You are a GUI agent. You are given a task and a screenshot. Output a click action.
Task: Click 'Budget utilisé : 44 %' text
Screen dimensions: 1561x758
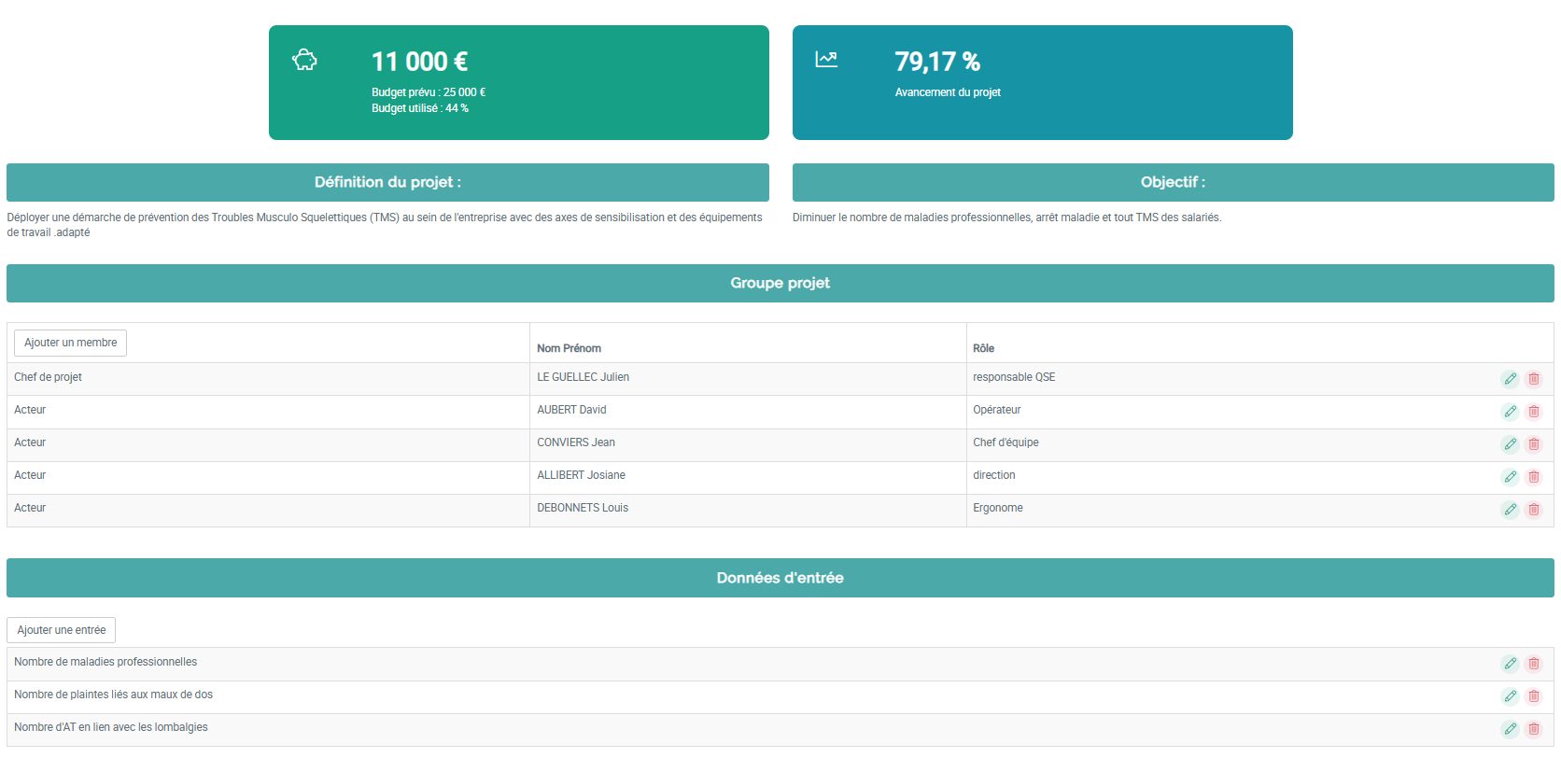[x=420, y=108]
